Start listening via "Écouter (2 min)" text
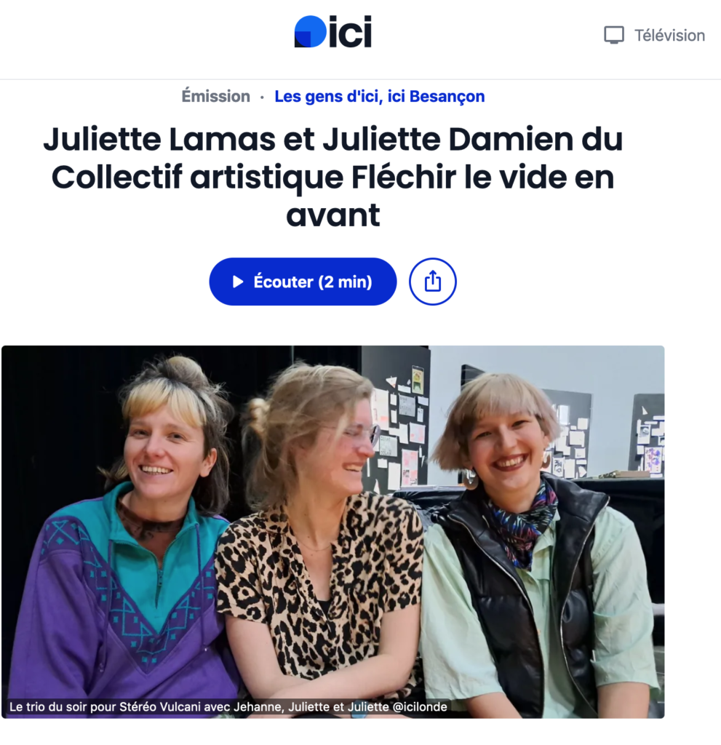Image resolution: width=721 pixels, height=745 pixels. (313, 282)
